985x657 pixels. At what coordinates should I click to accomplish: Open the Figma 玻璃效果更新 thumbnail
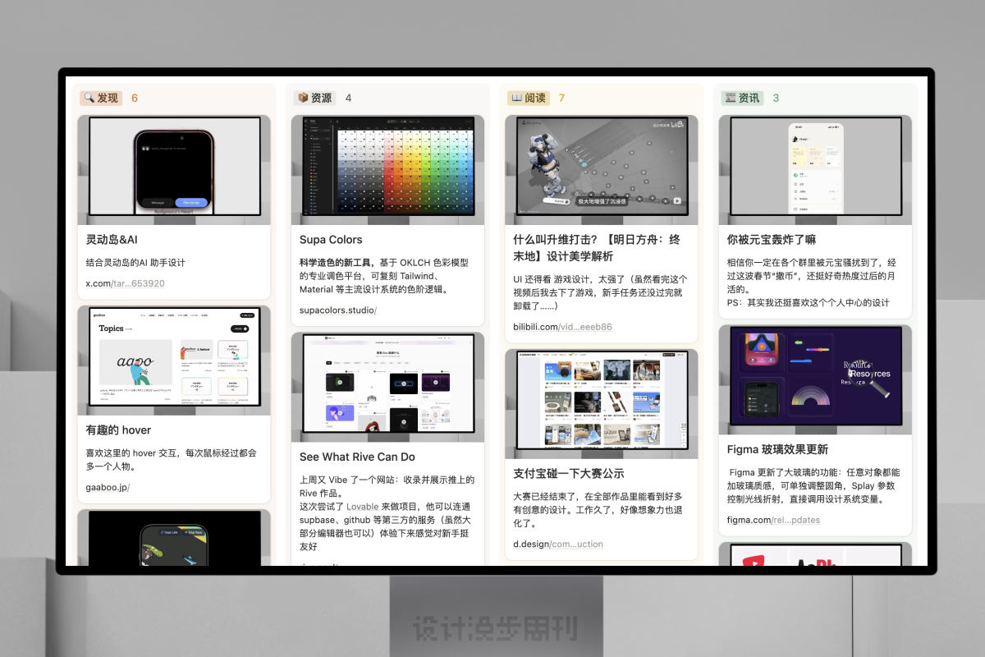(815, 379)
